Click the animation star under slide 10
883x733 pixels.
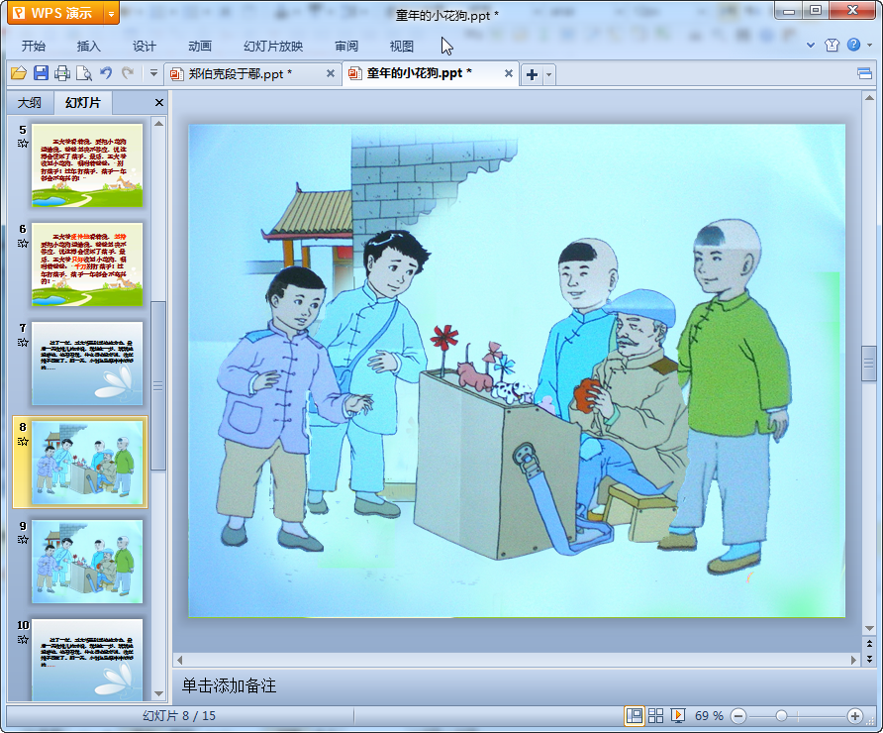[x=23, y=640]
